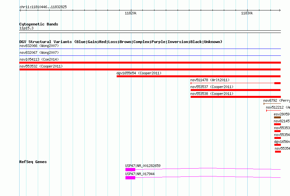Click the red loss bar under nsv553538
Screen dimensions: 290x196
point(236,97)
